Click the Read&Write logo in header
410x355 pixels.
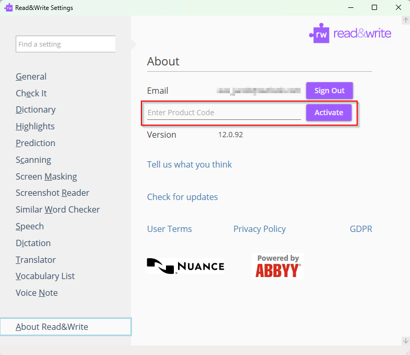coord(350,33)
